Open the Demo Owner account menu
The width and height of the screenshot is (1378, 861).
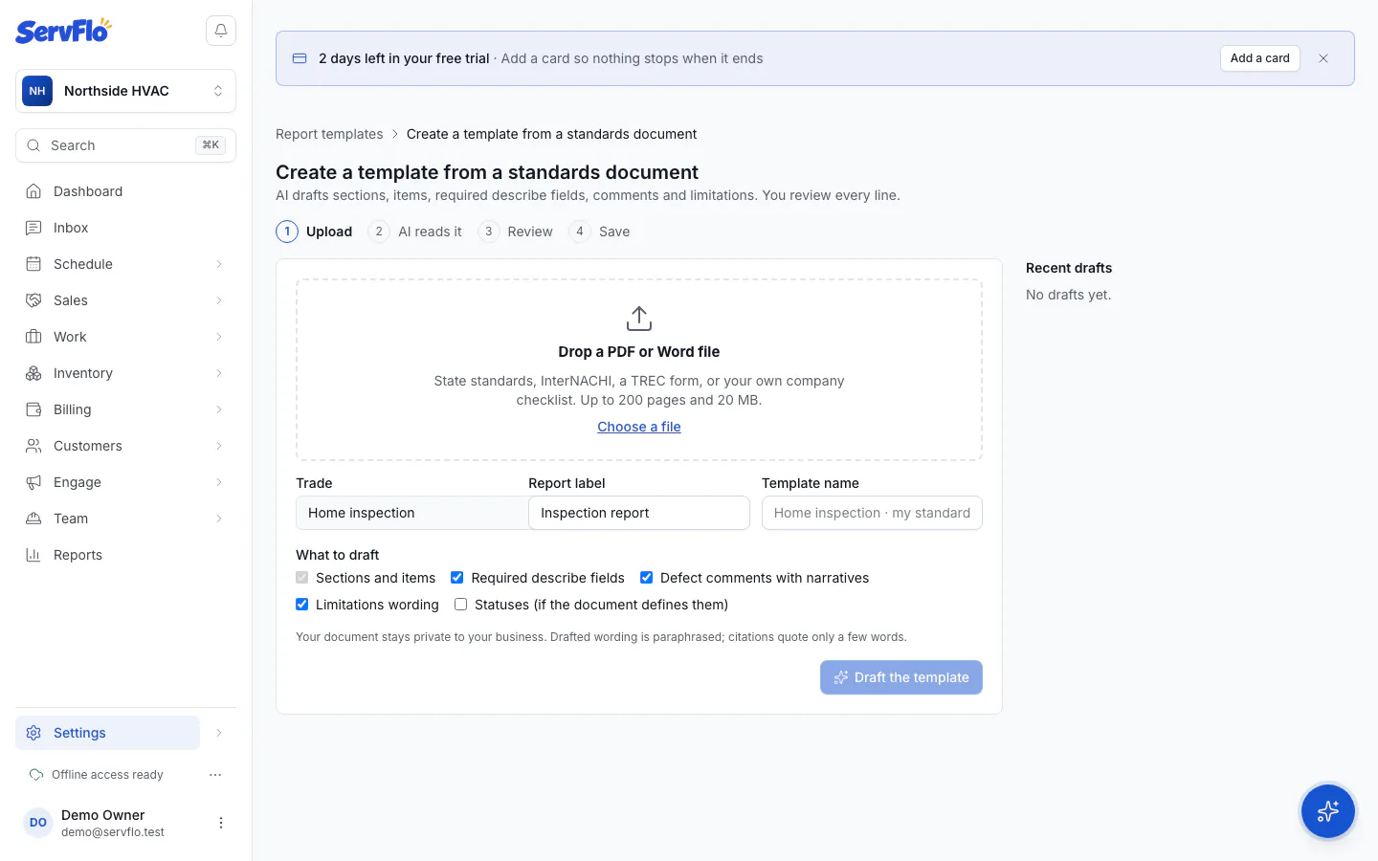[221, 823]
